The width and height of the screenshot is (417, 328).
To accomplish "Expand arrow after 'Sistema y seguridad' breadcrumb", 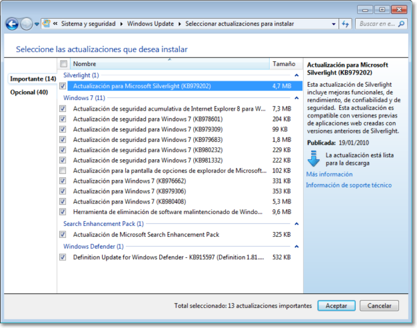I will 121,24.
